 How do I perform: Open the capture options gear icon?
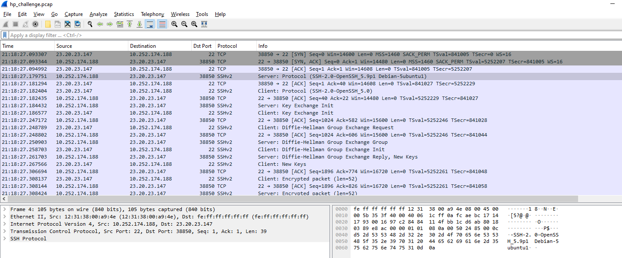click(x=35, y=24)
